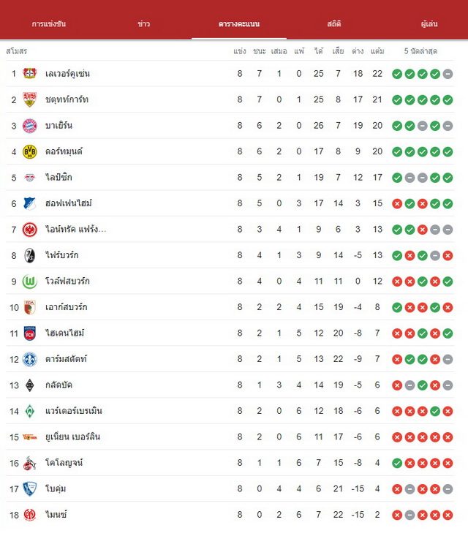Screen dimensions: 468x536
Task: Click Leverkusen's latest grey draw result indicator
Action: click(448, 74)
